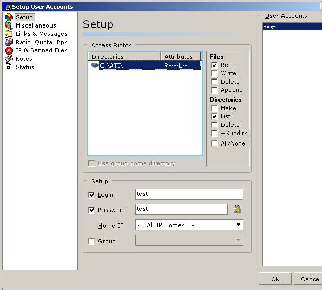Toggle the All/None checkbox
The width and height of the screenshot is (322, 290).
(x=214, y=143)
